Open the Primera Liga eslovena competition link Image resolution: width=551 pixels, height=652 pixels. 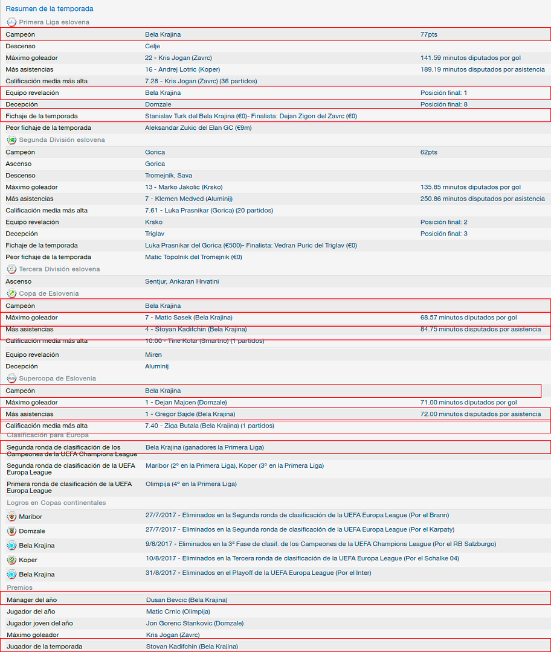coord(54,22)
